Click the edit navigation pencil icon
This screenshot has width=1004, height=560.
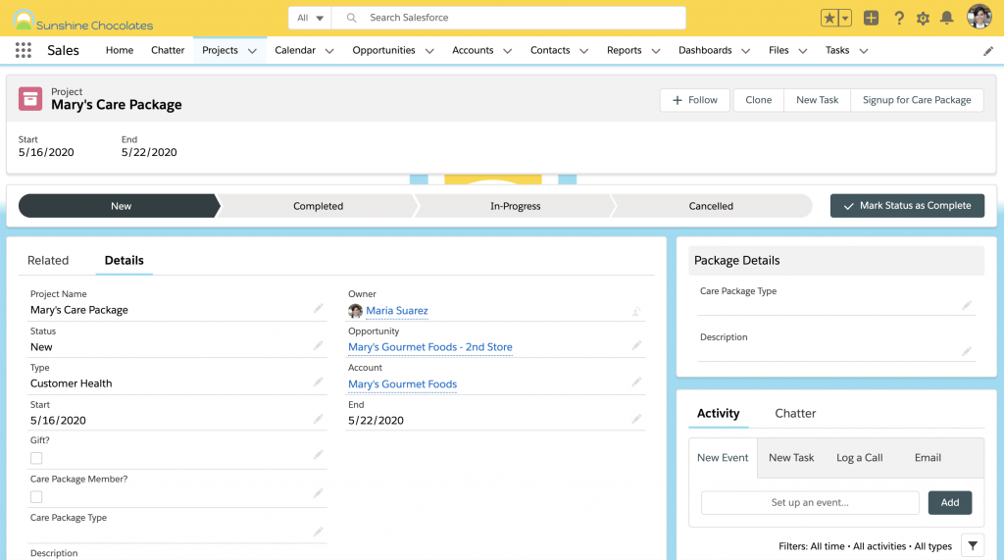(988, 51)
